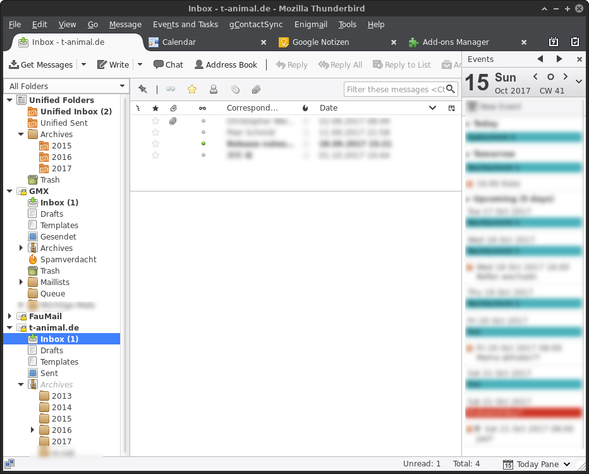The width and height of the screenshot is (589, 474).
Task: Click the tags quick filter icon
Action: coord(235,89)
